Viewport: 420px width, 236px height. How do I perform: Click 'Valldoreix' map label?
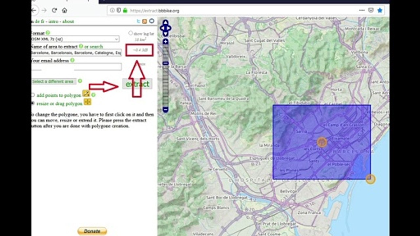[x=236, y=56]
